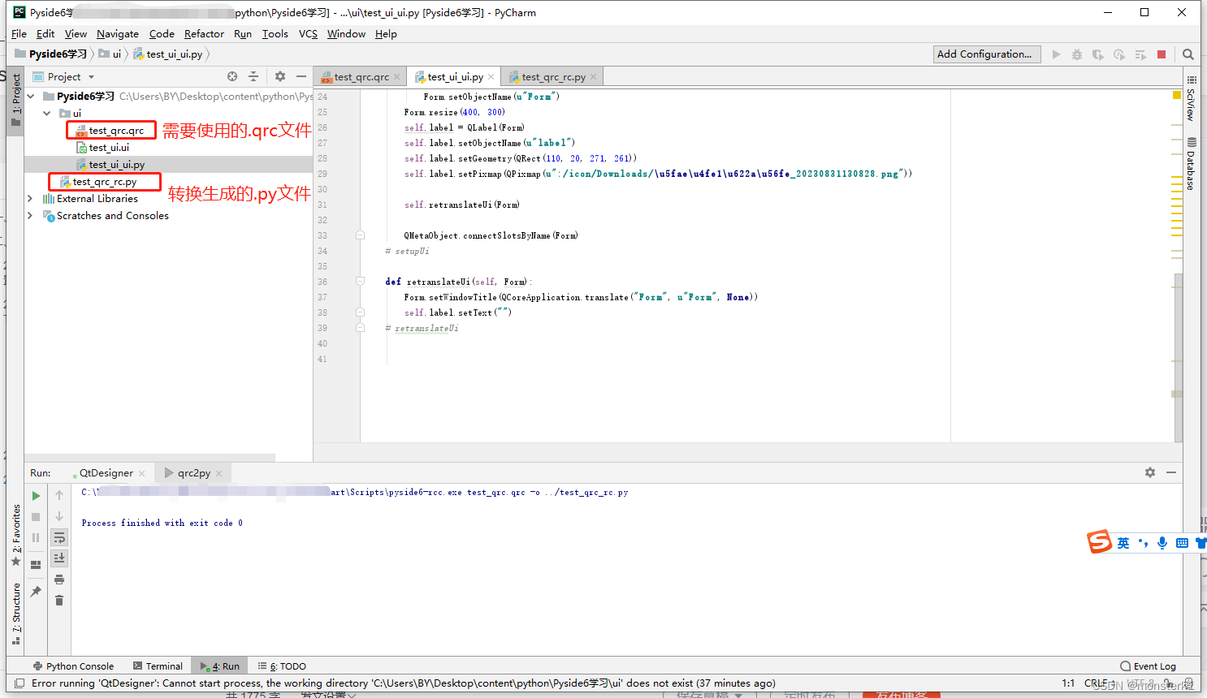Open the VCS menu

(x=308, y=34)
